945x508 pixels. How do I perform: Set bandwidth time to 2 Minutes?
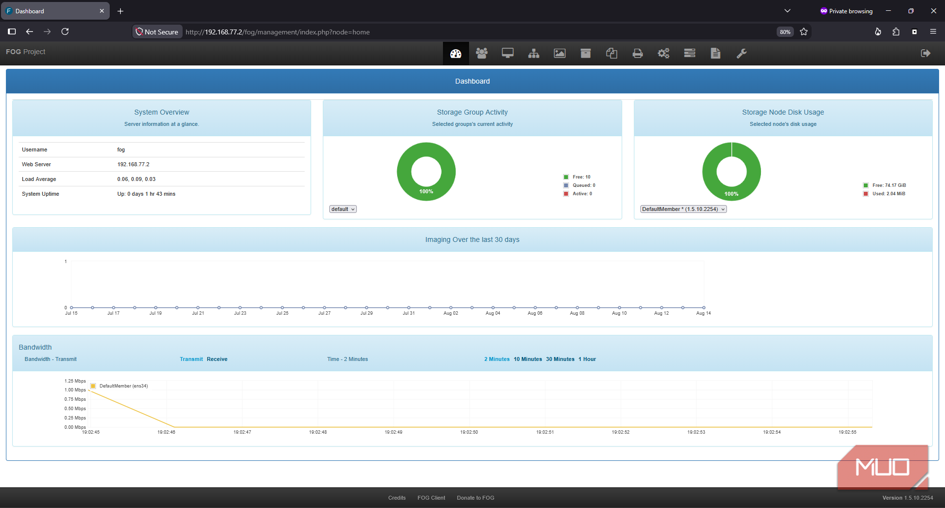pyautogui.click(x=497, y=359)
